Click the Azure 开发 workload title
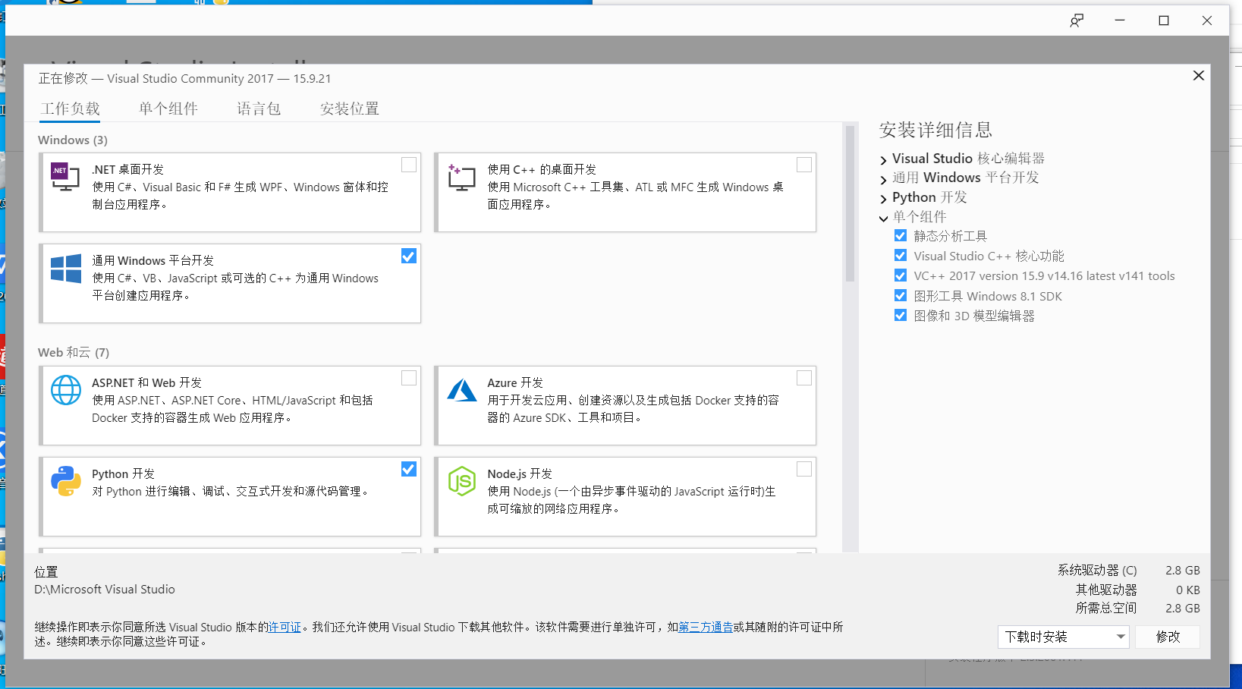This screenshot has height=689, width=1242. pyautogui.click(x=515, y=382)
